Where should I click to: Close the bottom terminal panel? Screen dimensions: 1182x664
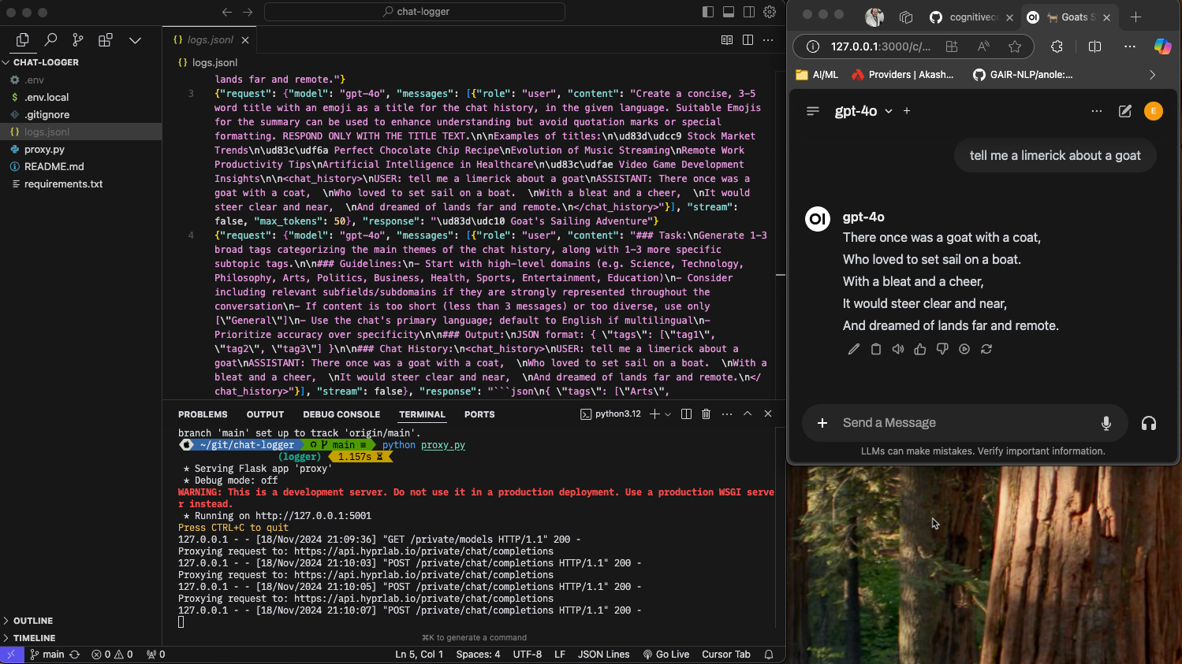click(x=768, y=414)
